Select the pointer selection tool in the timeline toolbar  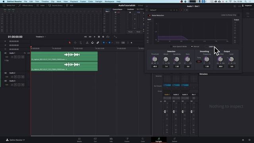[70, 43]
